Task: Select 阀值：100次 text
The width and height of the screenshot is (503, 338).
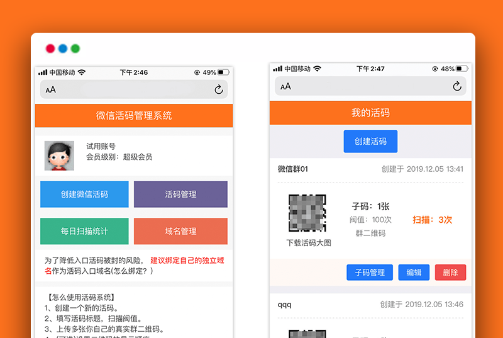Action: [370, 220]
